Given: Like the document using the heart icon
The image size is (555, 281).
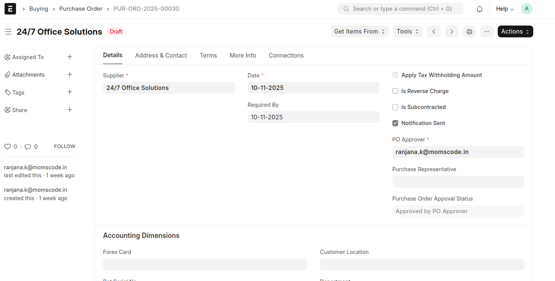Looking at the screenshot, I should pos(7,146).
